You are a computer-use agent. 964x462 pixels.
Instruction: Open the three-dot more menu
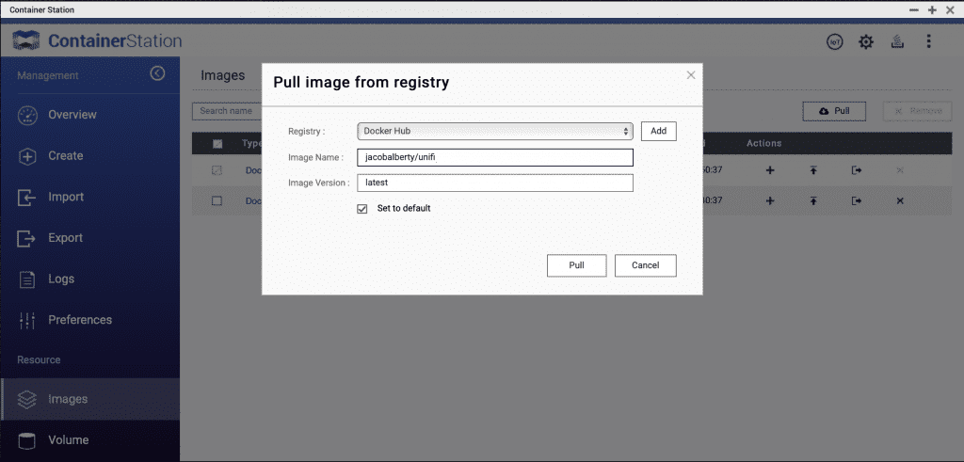click(x=928, y=41)
